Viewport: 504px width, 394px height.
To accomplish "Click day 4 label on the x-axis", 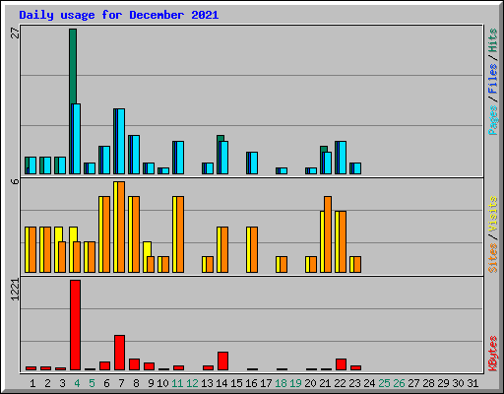I will click(77, 383).
